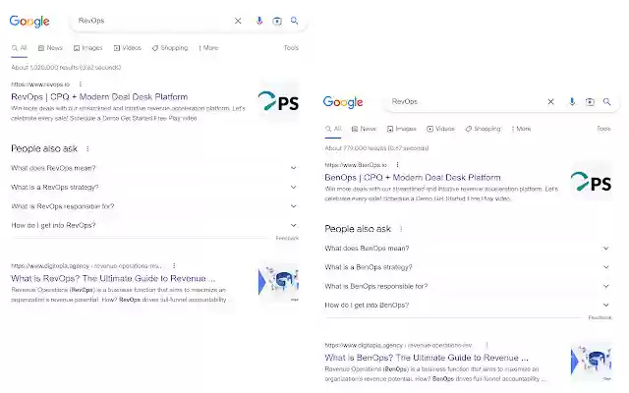Expand 'What does BenOps mean?'
The width and height of the screenshot is (629, 393).
tap(468, 249)
